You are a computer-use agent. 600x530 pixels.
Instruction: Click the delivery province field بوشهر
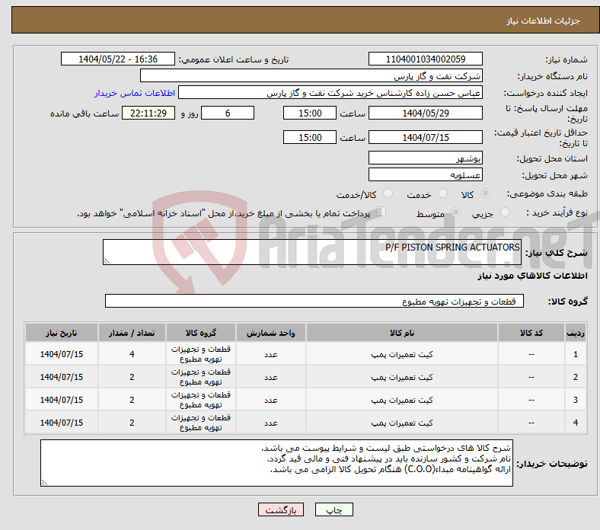coord(425,158)
